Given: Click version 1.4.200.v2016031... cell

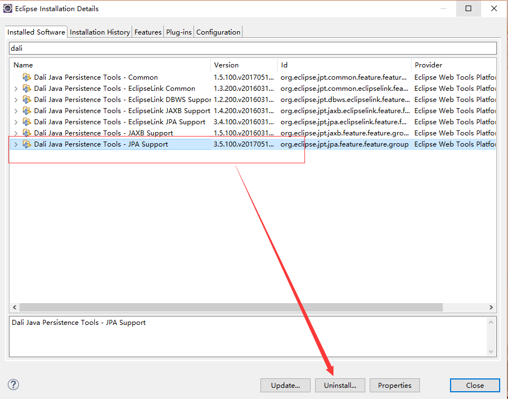Looking at the screenshot, I should pyautogui.click(x=244, y=111).
